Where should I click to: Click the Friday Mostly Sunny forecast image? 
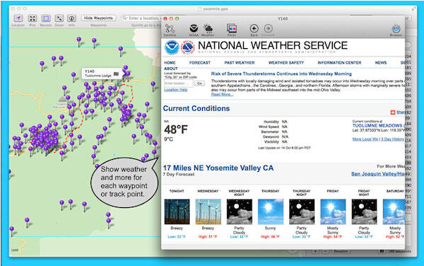(x=333, y=212)
